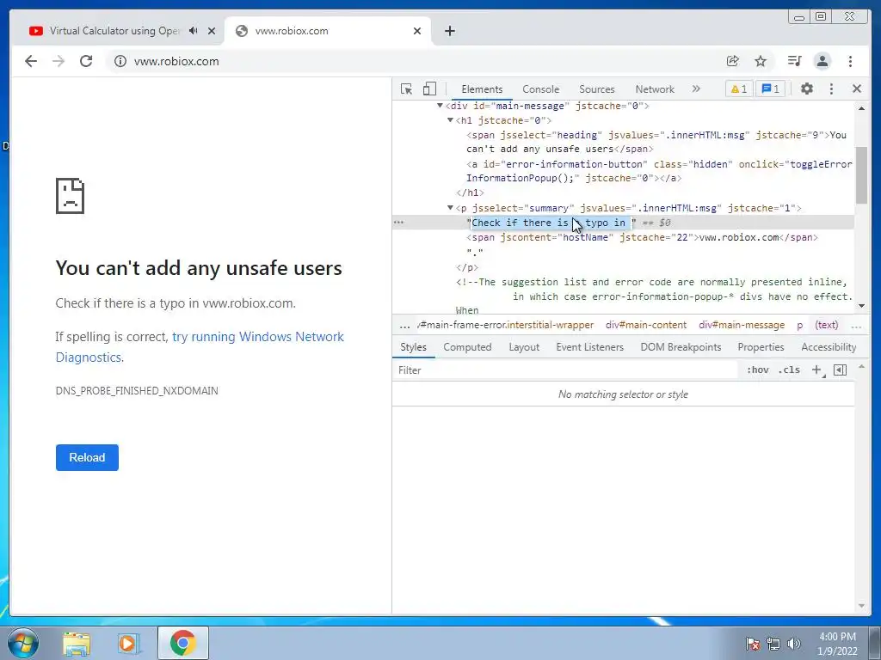The width and height of the screenshot is (881, 660).
Task: Open Chrome profile avatar
Action: click(822, 61)
